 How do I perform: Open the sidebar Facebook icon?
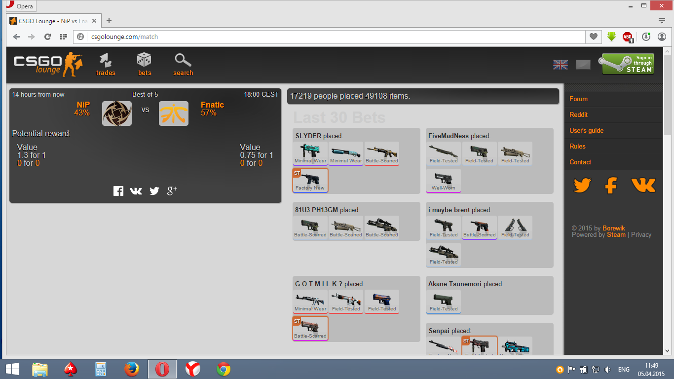coord(611,186)
